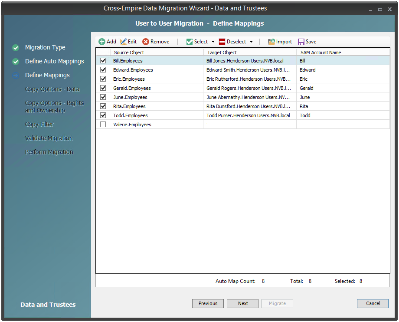Check the Valerie.Employees checkbox
Viewport: 399px width, 322px height.
coord(103,125)
